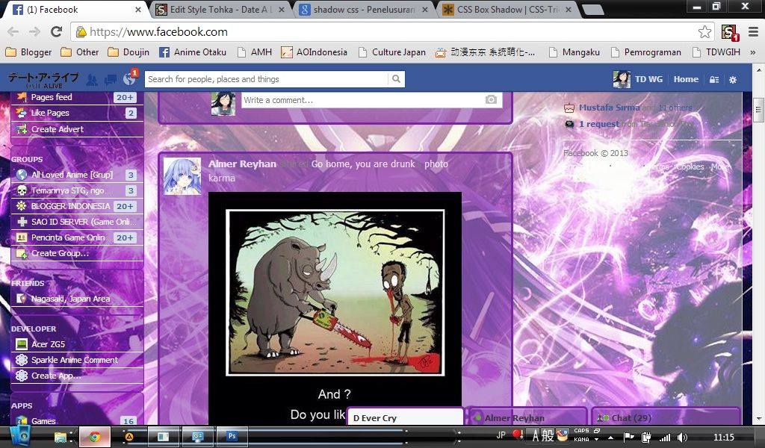Open D Ever Cry chat tab
This screenshot has width=765, height=448.
405,417
